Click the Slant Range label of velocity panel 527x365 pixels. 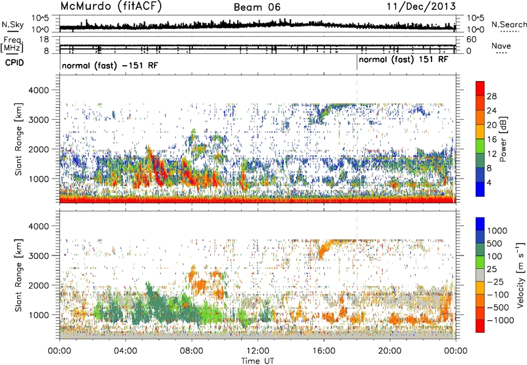coord(18,275)
